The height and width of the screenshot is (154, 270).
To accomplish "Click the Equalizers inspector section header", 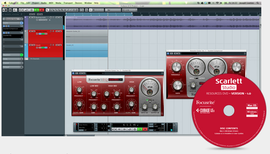I will 11,55.
